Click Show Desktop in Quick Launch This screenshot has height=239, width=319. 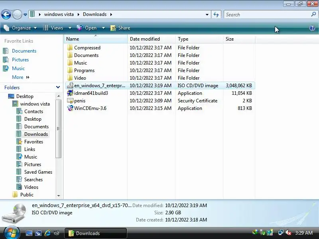click(29, 233)
